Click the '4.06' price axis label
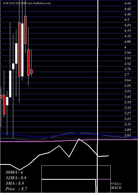The width and height of the screenshot is (138, 193). [128, 42]
